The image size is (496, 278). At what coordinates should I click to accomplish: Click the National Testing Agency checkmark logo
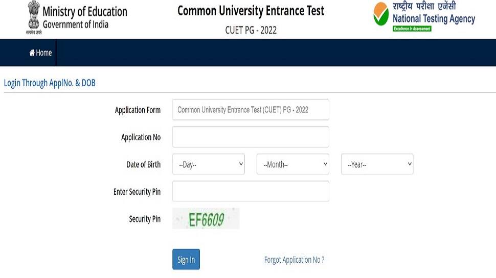[381, 14]
